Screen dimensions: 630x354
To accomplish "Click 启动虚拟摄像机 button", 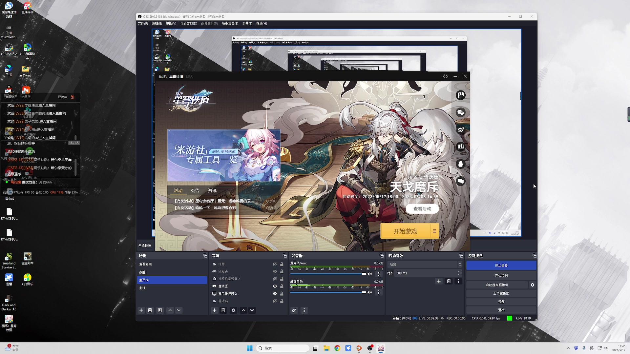I will tap(497, 285).
